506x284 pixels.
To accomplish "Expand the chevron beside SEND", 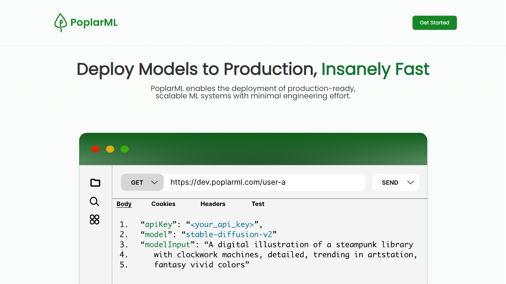I will tap(410, 182).
